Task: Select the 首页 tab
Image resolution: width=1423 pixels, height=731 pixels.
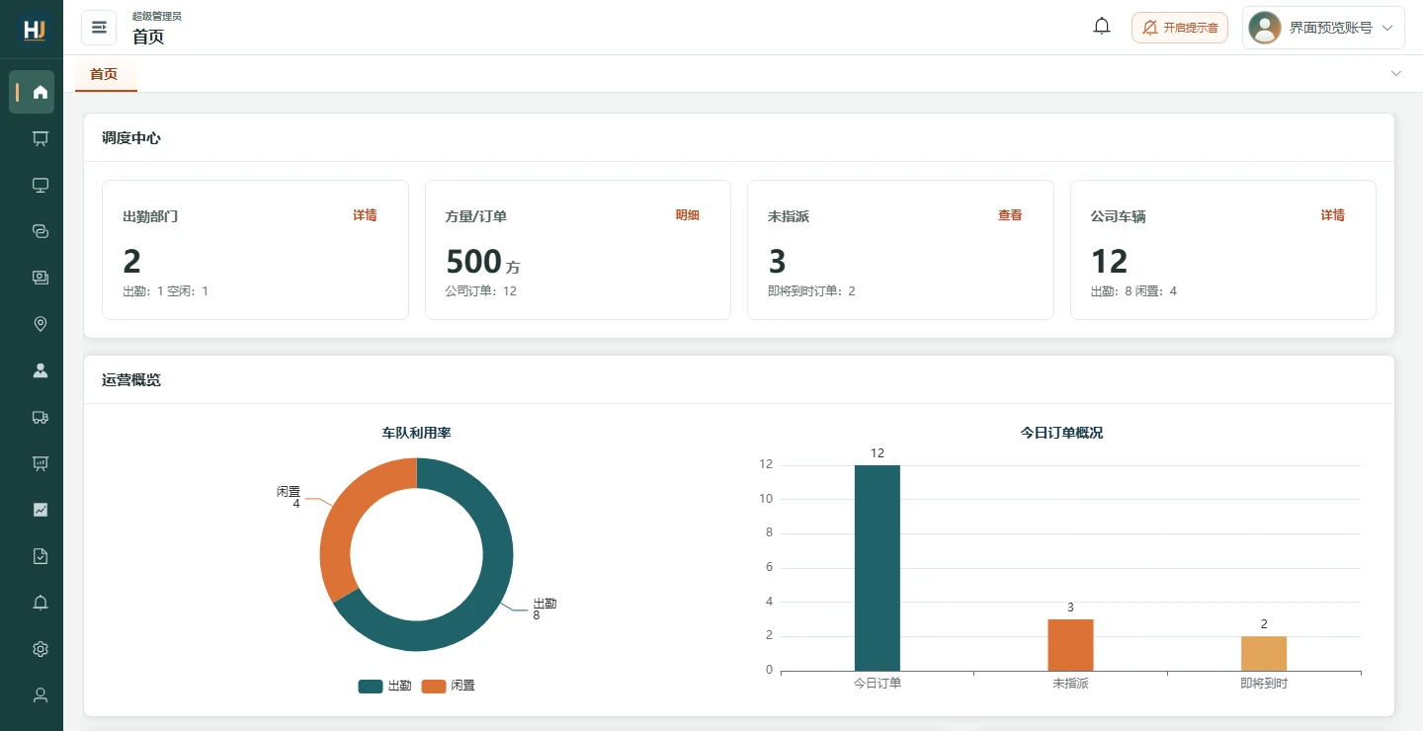Action: coord(104,74)
